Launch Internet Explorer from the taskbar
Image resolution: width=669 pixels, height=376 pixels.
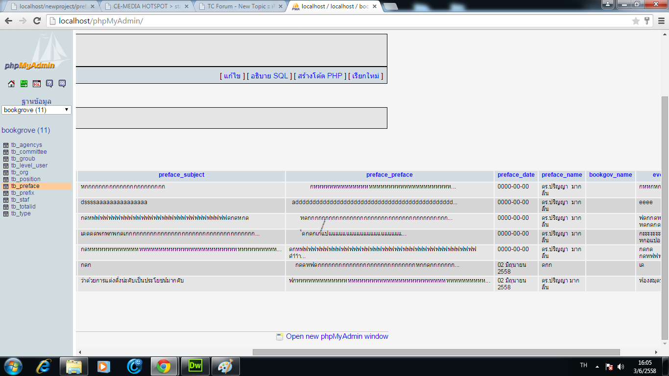[x=44, y=366]
